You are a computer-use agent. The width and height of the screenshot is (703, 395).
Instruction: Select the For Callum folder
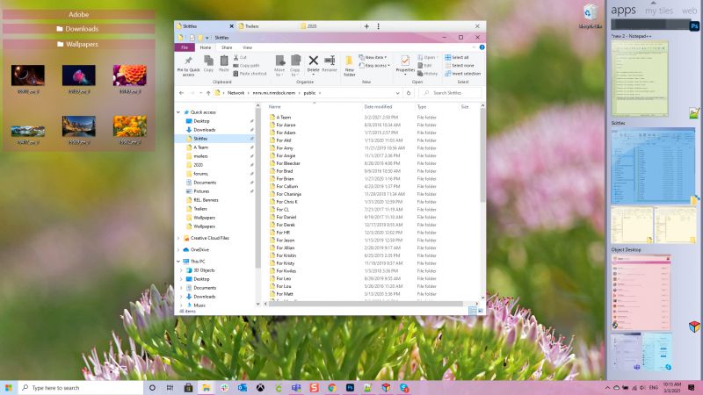point(289,186)
